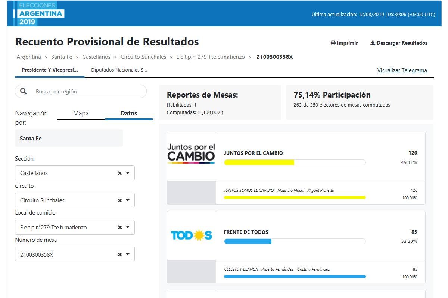Viewport: 448px width, 298px height.
Task: Click the magnifying glass search icon
Action: coord(24,91)
